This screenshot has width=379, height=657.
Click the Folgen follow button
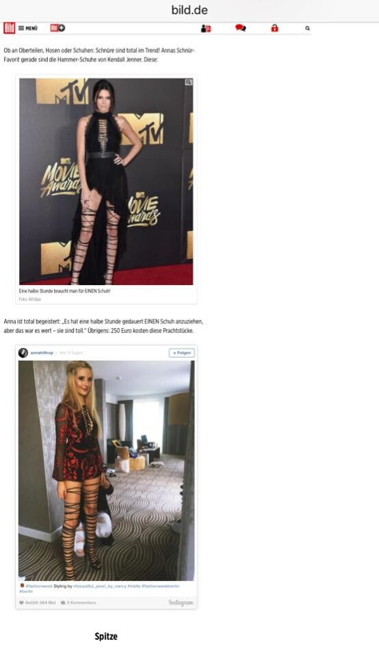[x=181, y=353]
